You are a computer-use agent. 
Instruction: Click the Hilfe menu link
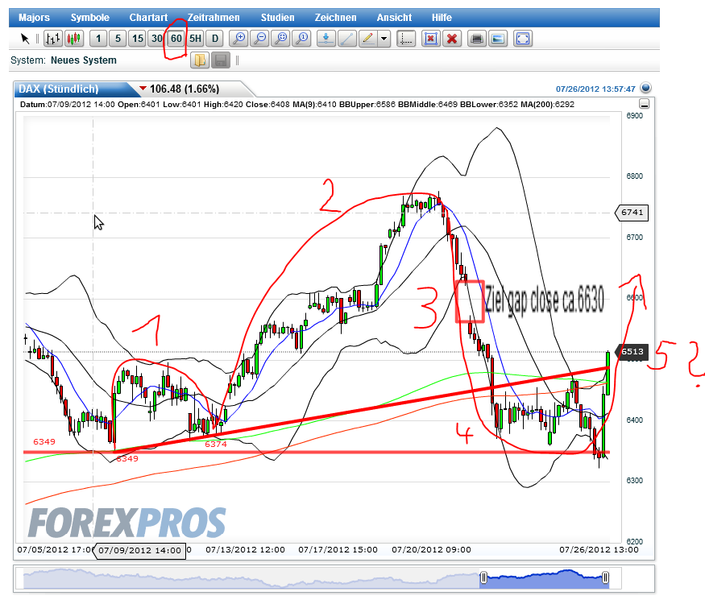(441, 17)
